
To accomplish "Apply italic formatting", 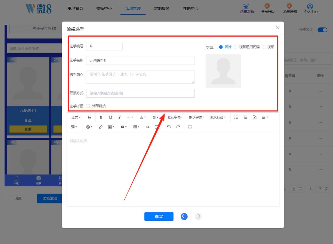I will (x=120, y=117).
